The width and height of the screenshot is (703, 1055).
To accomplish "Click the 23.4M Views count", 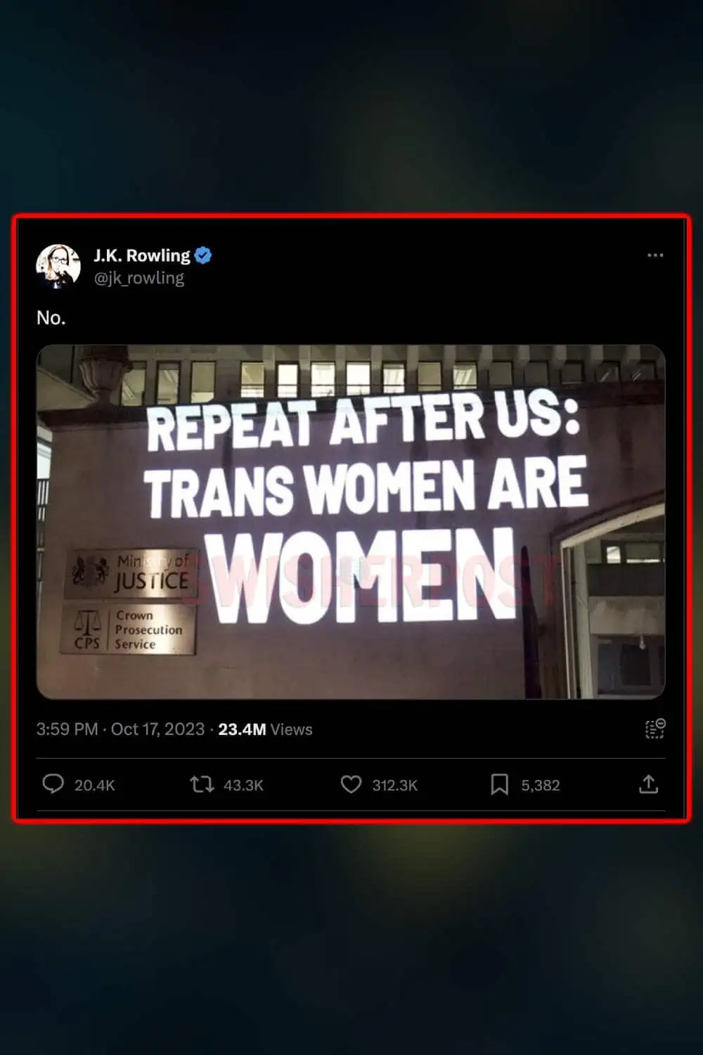I will [x=265, y=729].
